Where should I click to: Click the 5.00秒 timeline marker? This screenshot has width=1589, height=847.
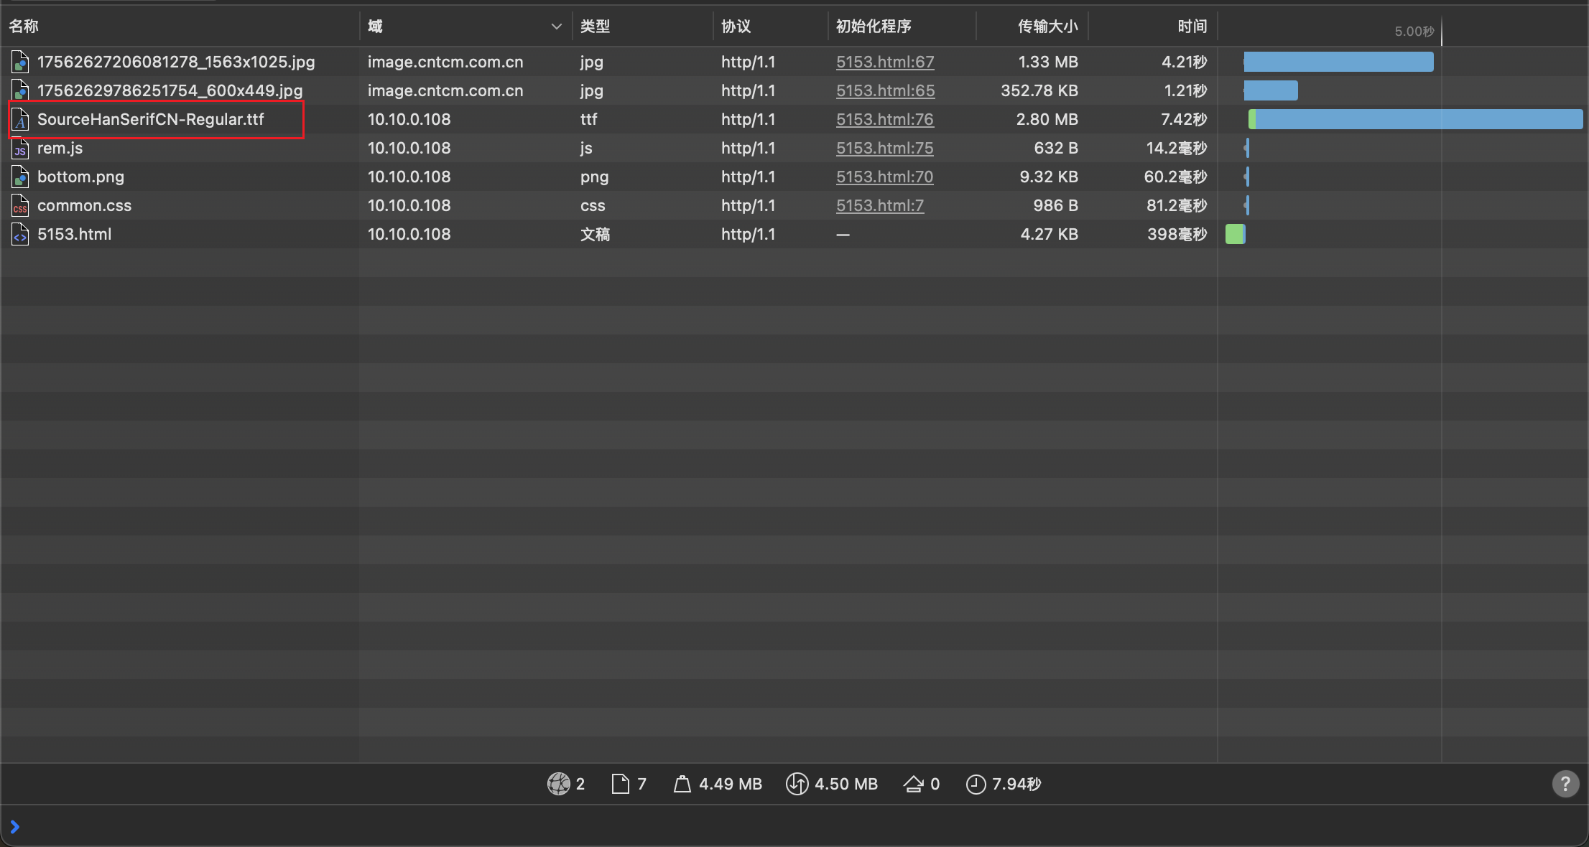[1413, 32]
